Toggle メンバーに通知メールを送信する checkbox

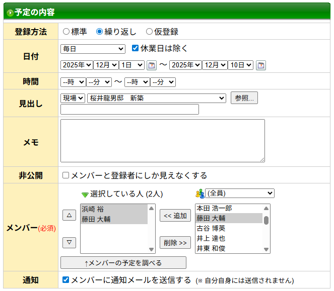65,280
